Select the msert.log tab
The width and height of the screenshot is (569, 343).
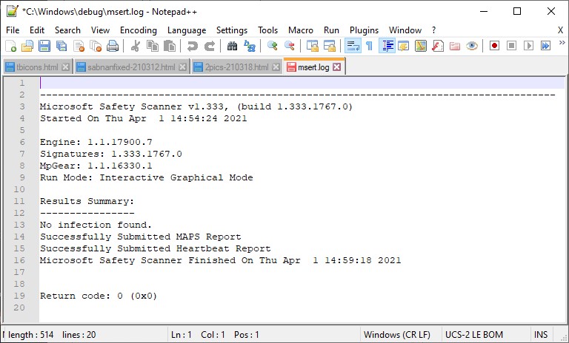point(313,67)
